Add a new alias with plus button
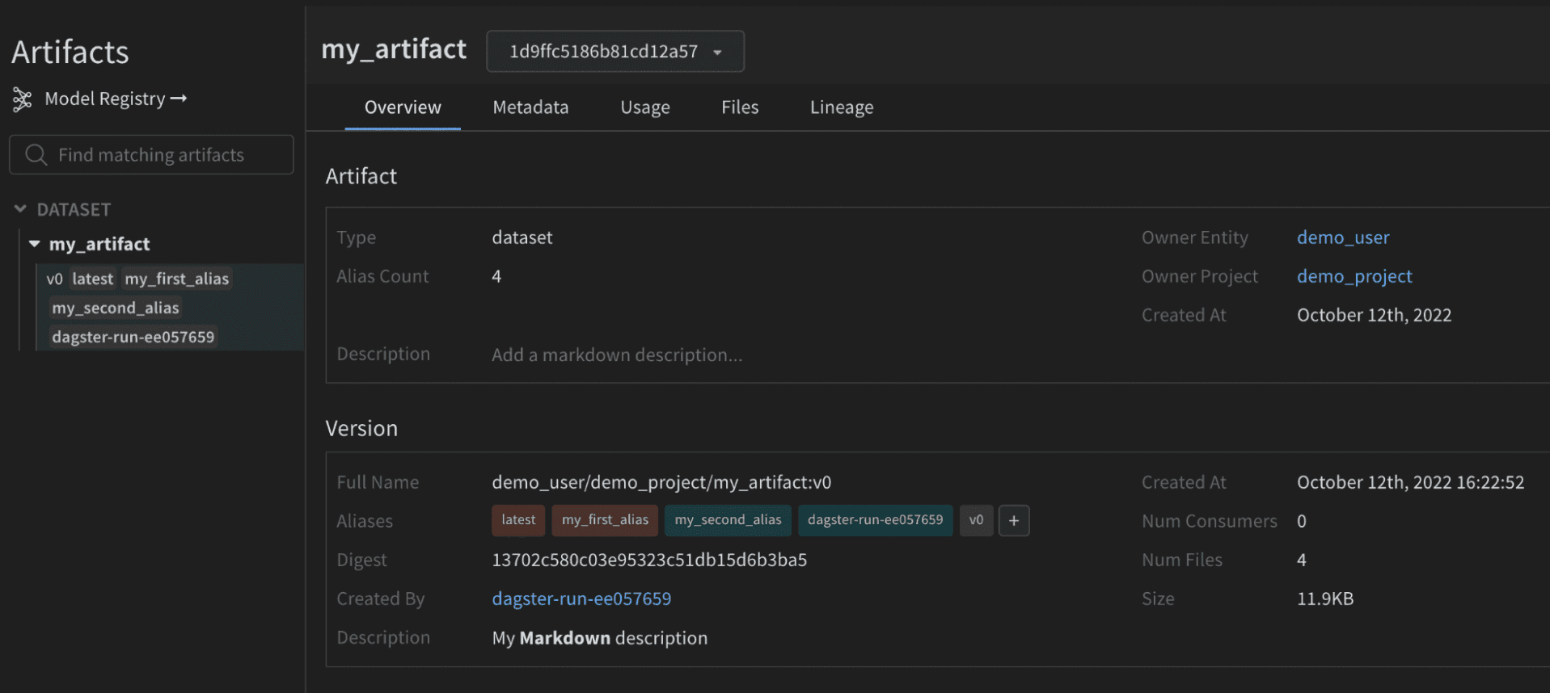The height and width of the screenshot is (693, 1550). point(1014,520)
